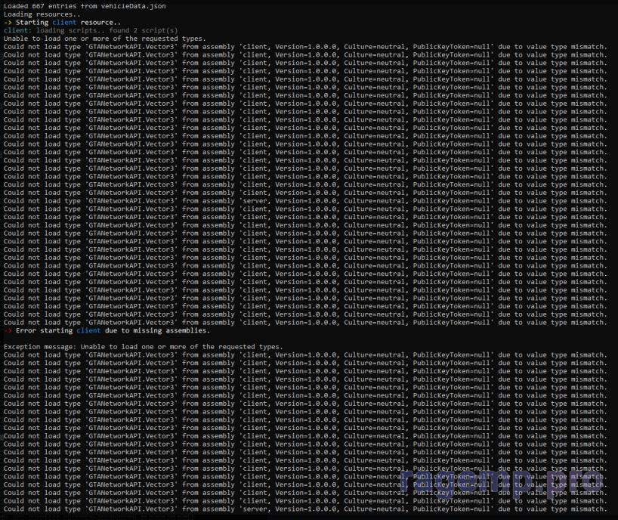Click the 'Exception message: Unable to load' line

tap(144, 347)
